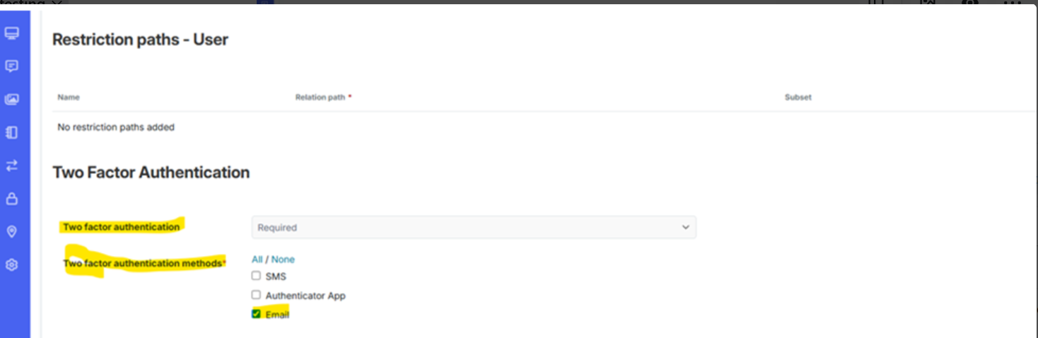Click the Subset column header
Screen dimensions: 1038x338
tap(798, 97)
